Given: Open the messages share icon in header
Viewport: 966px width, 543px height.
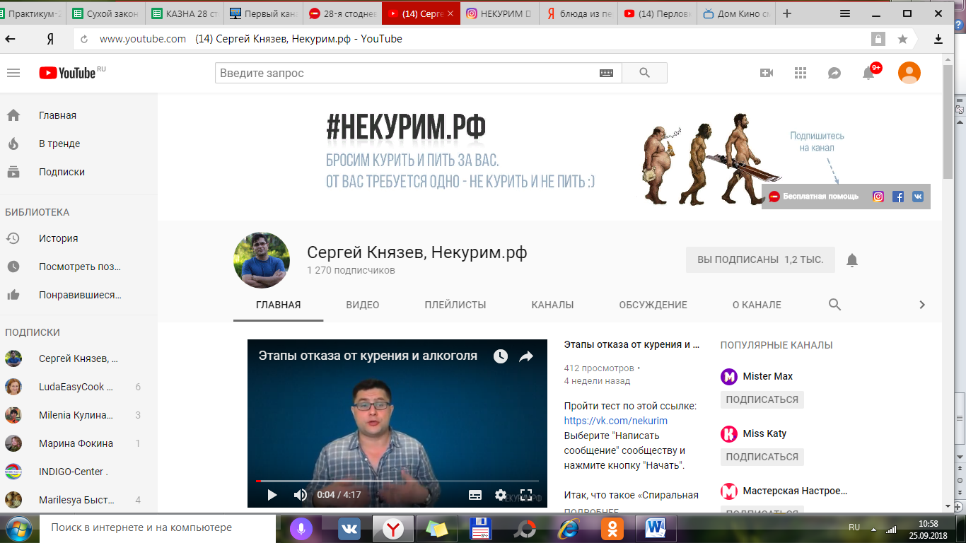Looking at the screenshot, I should pyautogui.click(x=834, y=73).
